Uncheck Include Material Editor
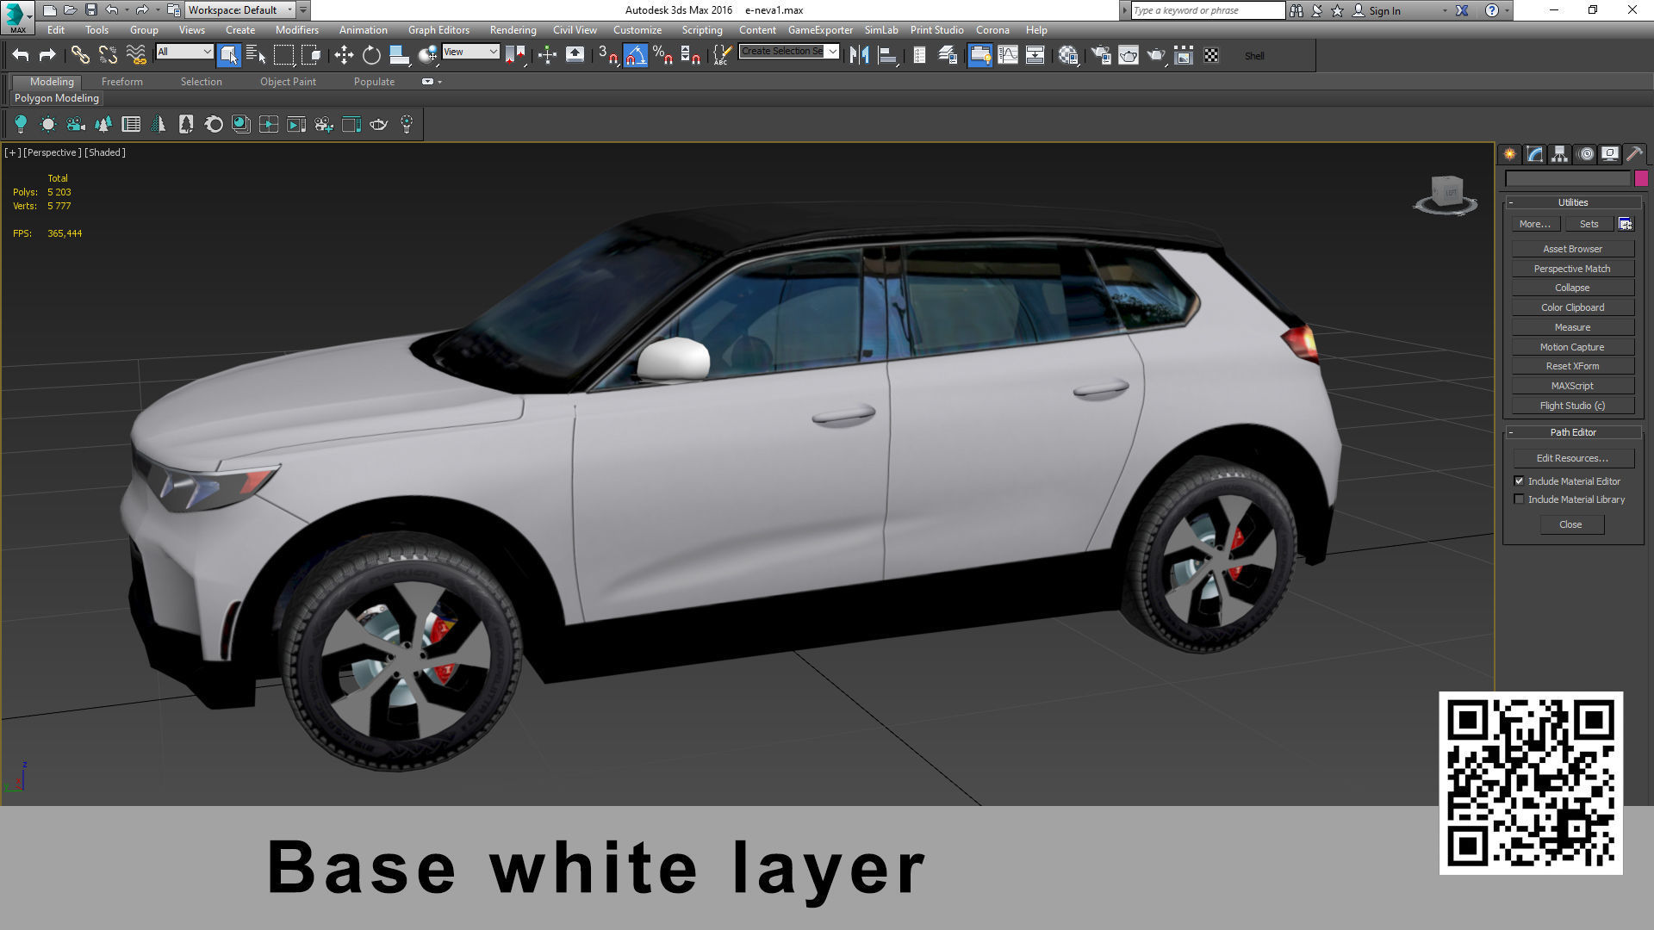The image size is (1654, 930). click(1520, 481)
